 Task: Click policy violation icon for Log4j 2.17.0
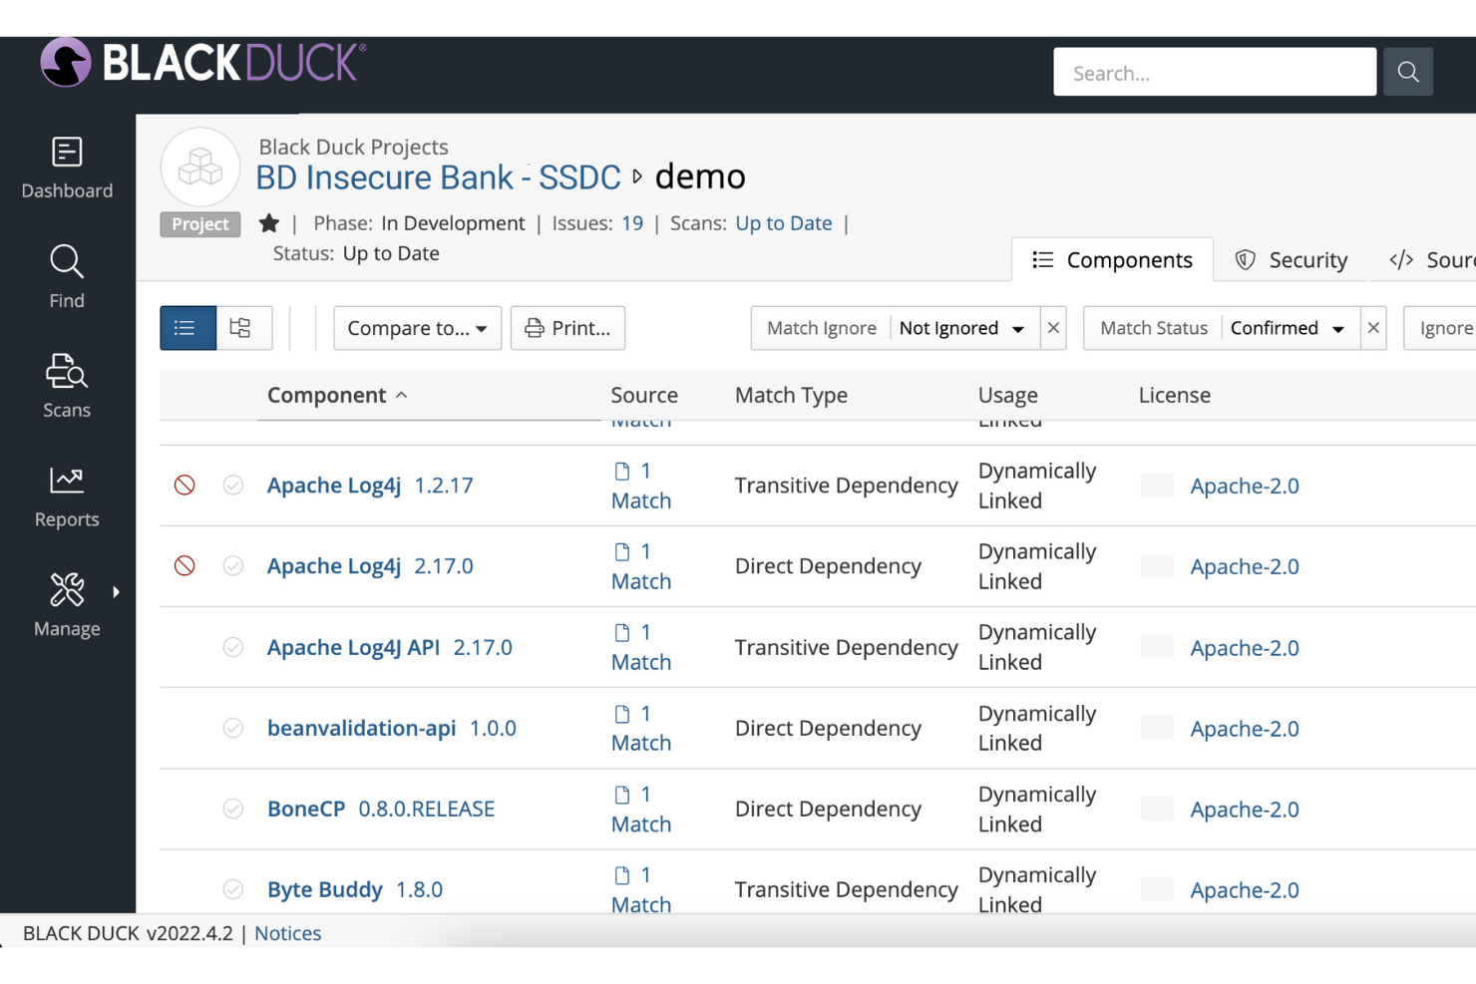[184, 566]
